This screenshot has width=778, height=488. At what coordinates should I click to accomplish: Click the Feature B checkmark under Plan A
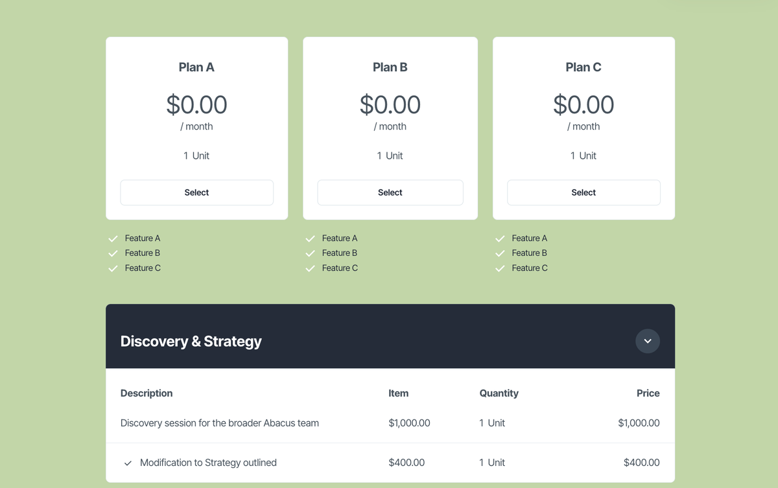click(x=113, y=253)
